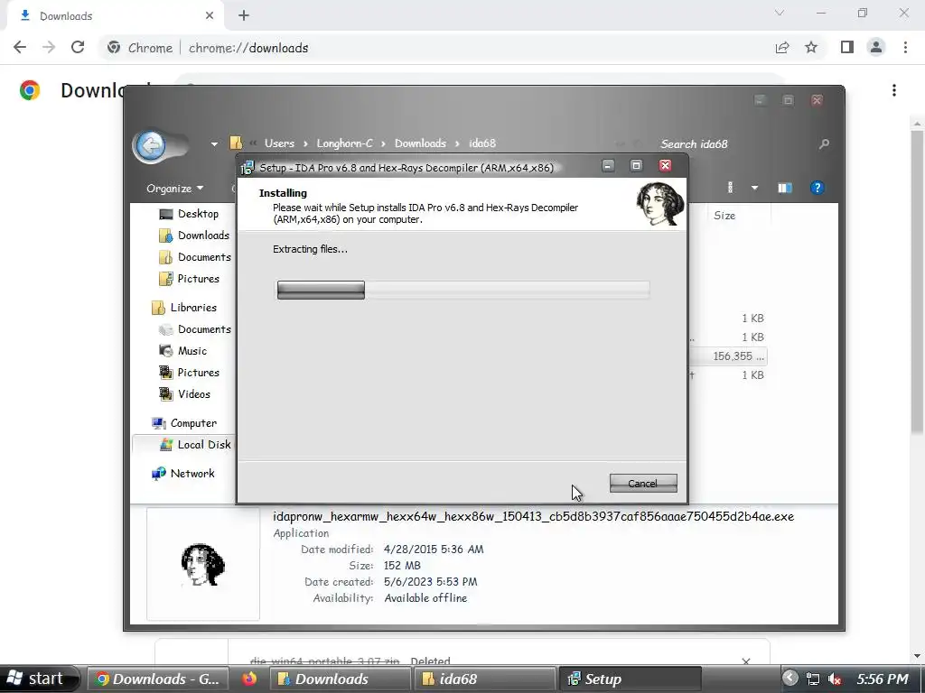925x693 pixels.
Task: Launch Firefox from taskbar
Action: pyautogui.click(x=249, y=679)
